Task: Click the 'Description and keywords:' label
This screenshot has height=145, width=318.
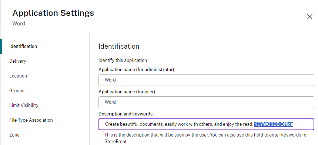Action: [126, 114]
